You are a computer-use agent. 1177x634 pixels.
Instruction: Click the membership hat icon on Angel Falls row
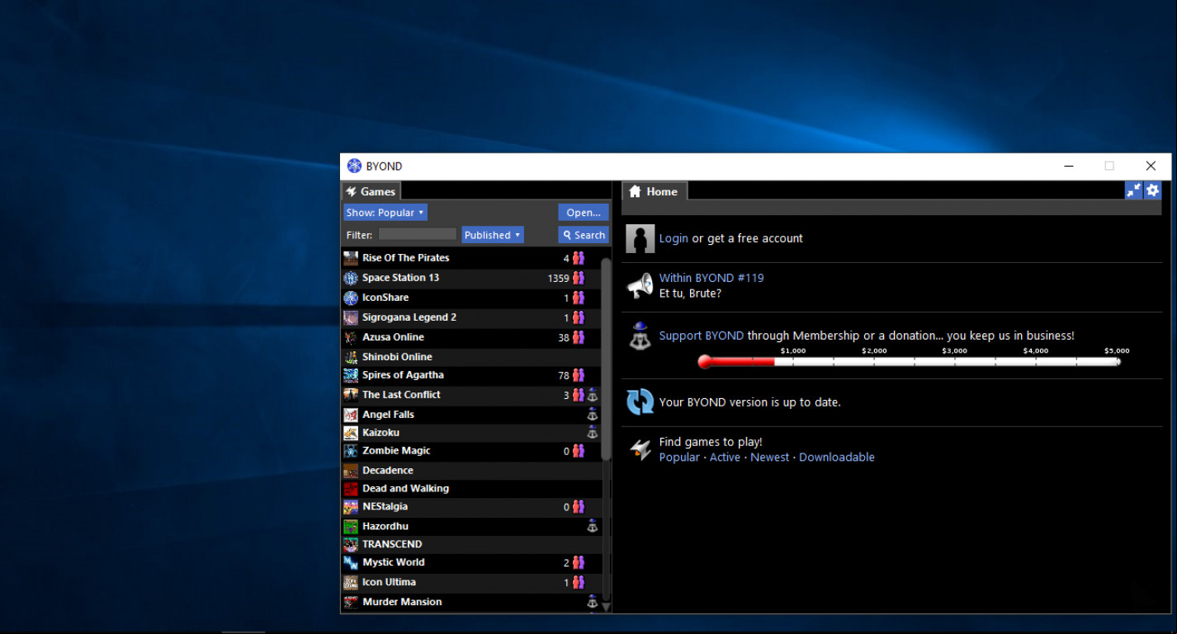click(x=592, y=415)
